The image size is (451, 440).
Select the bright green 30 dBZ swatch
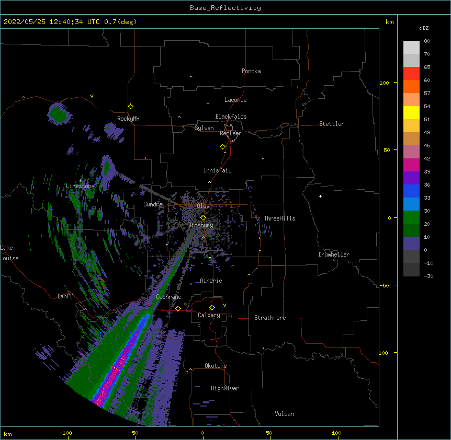coord(411,217)
